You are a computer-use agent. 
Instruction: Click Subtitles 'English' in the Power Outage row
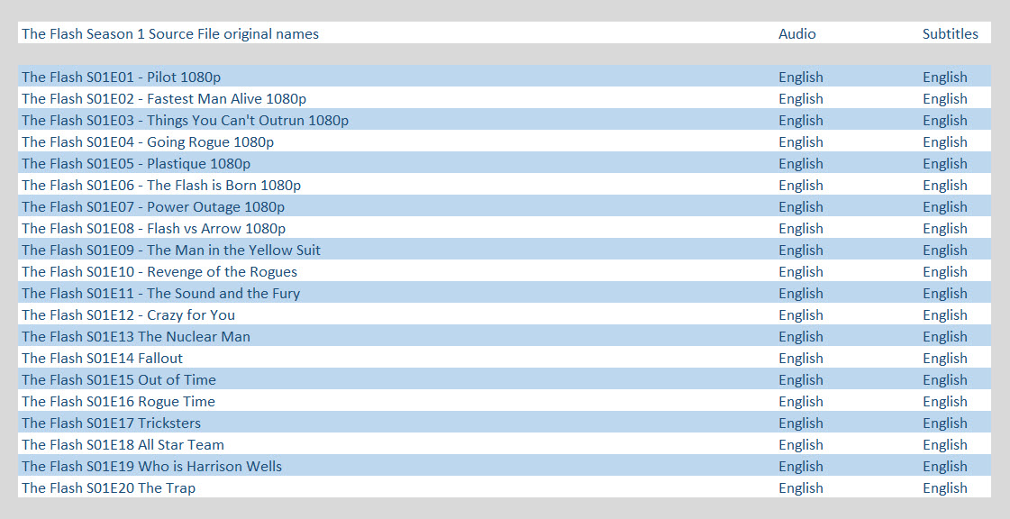[x=945, y=207]
